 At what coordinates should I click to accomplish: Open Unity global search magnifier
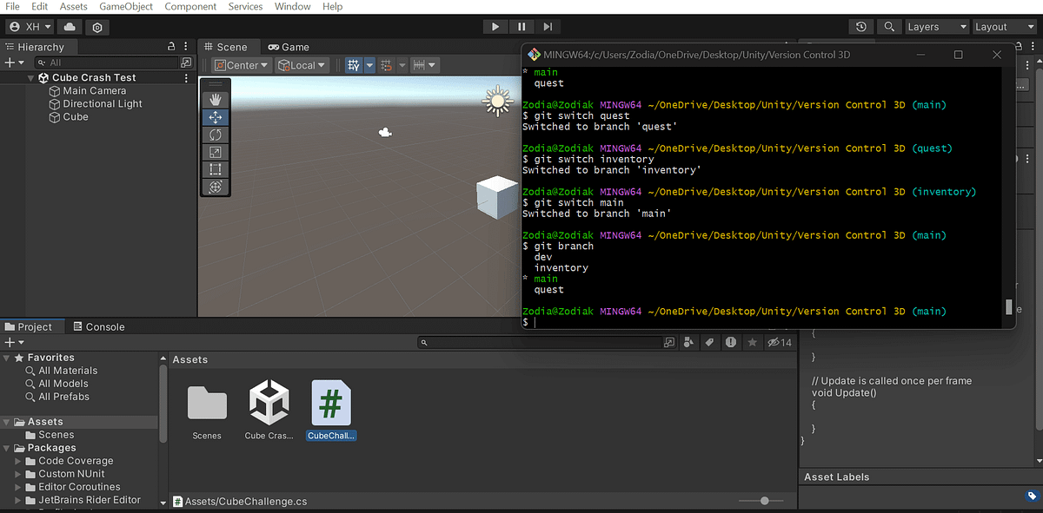[x=888, y=27]
